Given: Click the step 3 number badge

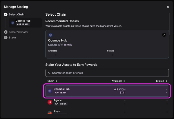Looking at the screenshot, I should [x=6, y=38].
